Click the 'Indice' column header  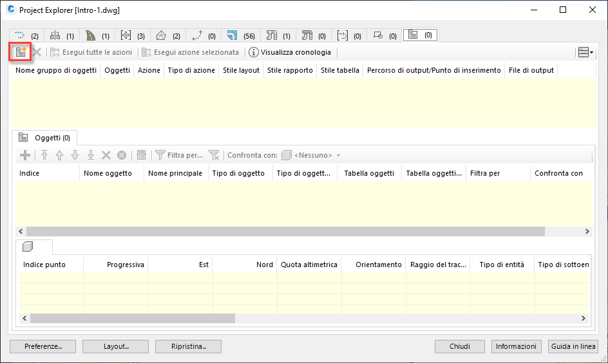click(x=48, y=173)
